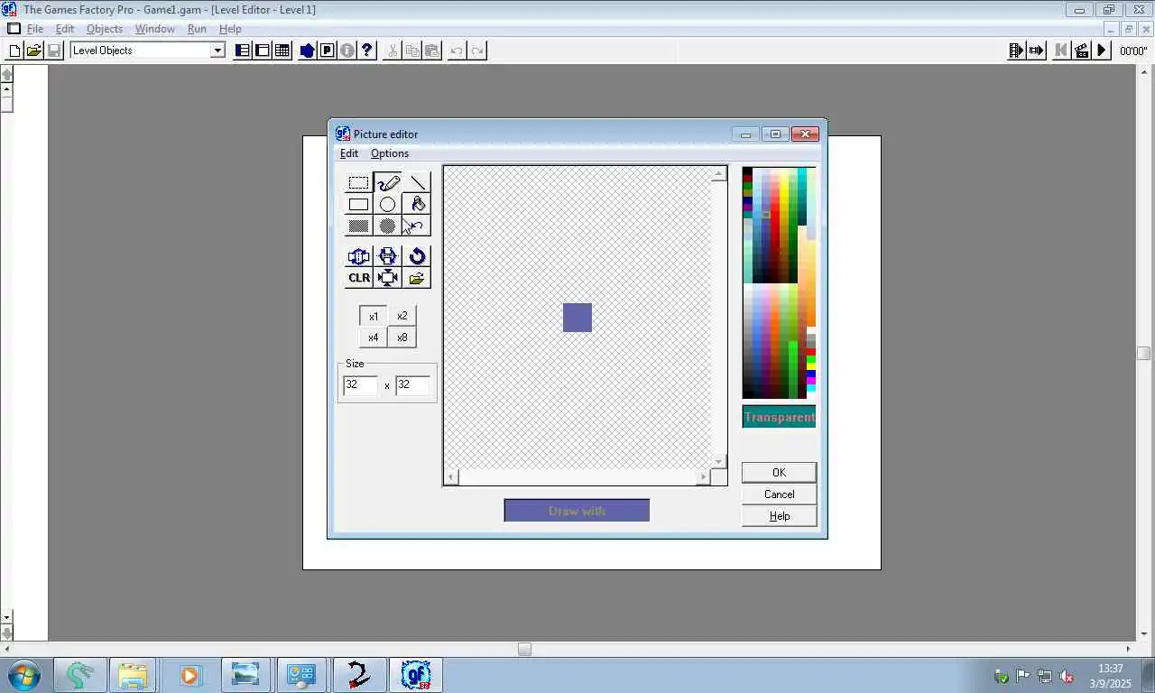Click canvas scroll-up arrow in Picture editor

tap(719, 174)
